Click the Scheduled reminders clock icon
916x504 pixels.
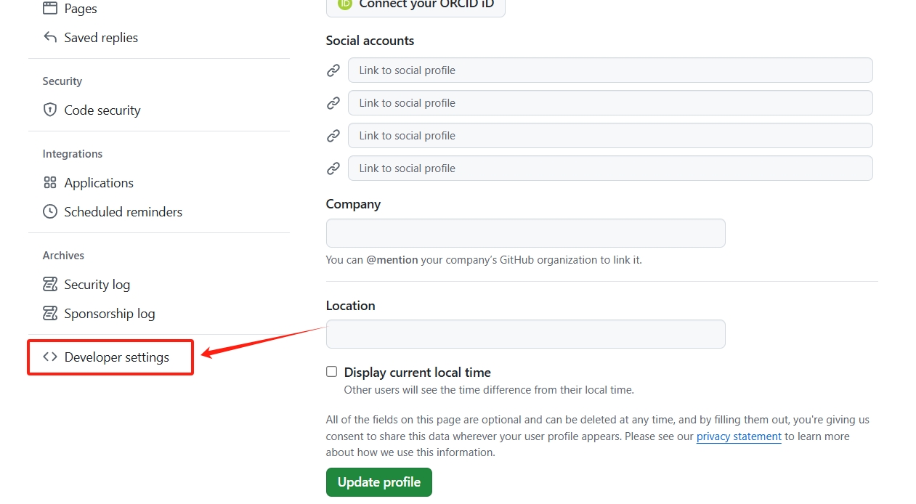point(50,212)
